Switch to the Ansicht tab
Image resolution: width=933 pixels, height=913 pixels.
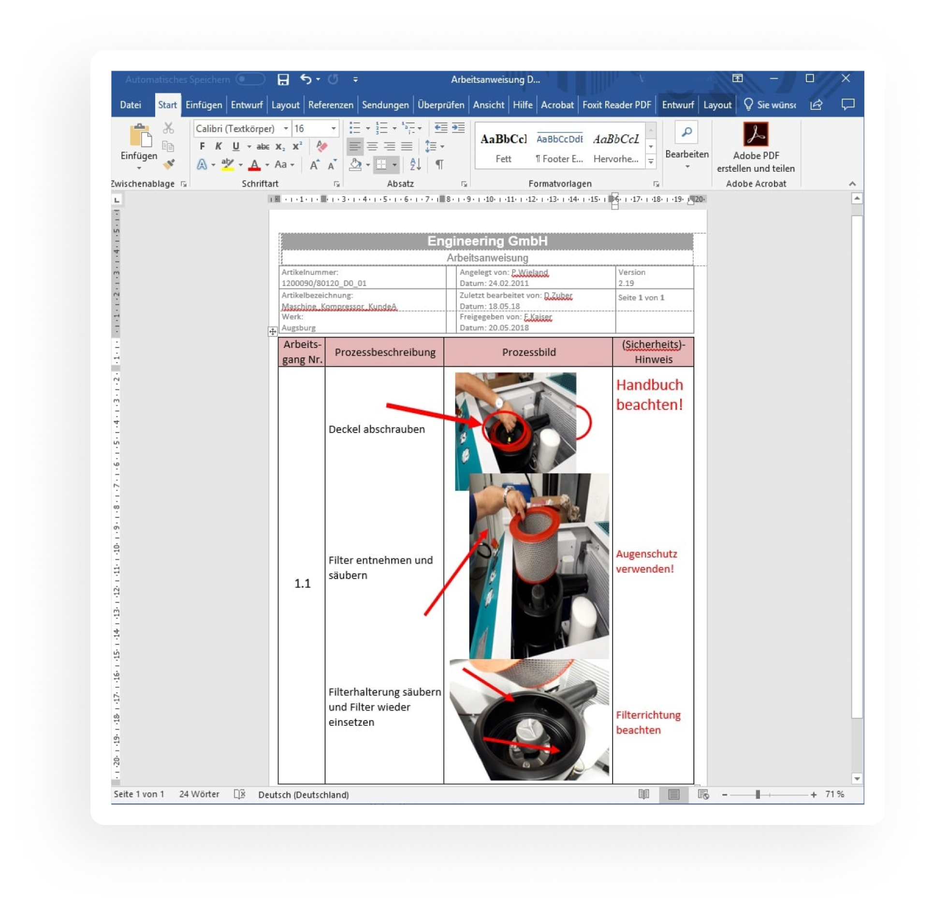[488, 105]
